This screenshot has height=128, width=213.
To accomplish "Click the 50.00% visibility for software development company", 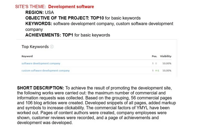I will click(167, 63).
